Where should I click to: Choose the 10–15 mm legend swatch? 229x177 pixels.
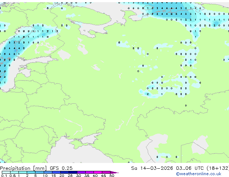pyautogui.click(x=48, y=172)
